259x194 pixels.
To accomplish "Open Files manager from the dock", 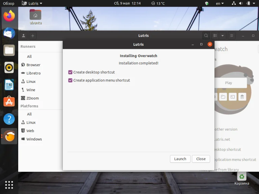I will (9, 50).
